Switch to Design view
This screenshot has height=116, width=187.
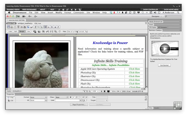pos(22,32)
